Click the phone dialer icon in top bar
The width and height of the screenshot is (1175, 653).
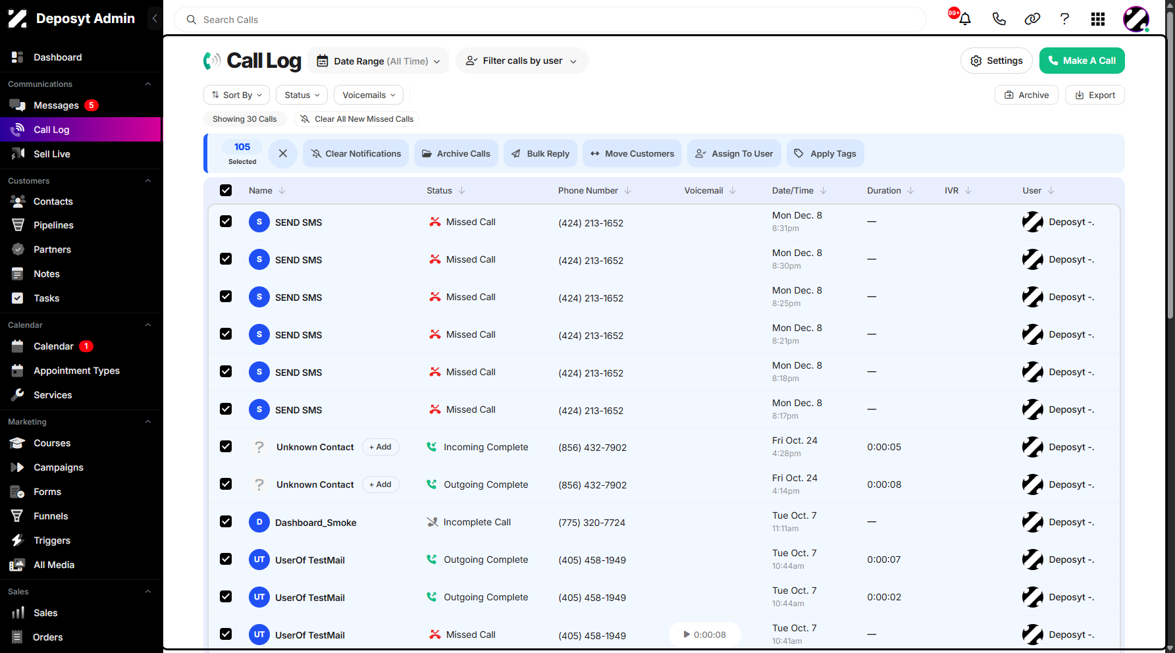coord(999,19)
